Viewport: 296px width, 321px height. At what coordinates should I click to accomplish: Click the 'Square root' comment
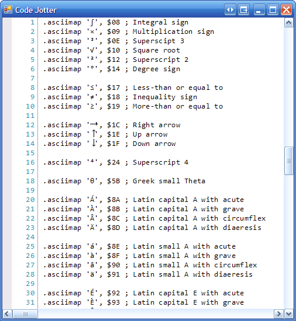(x=156, y=50)
